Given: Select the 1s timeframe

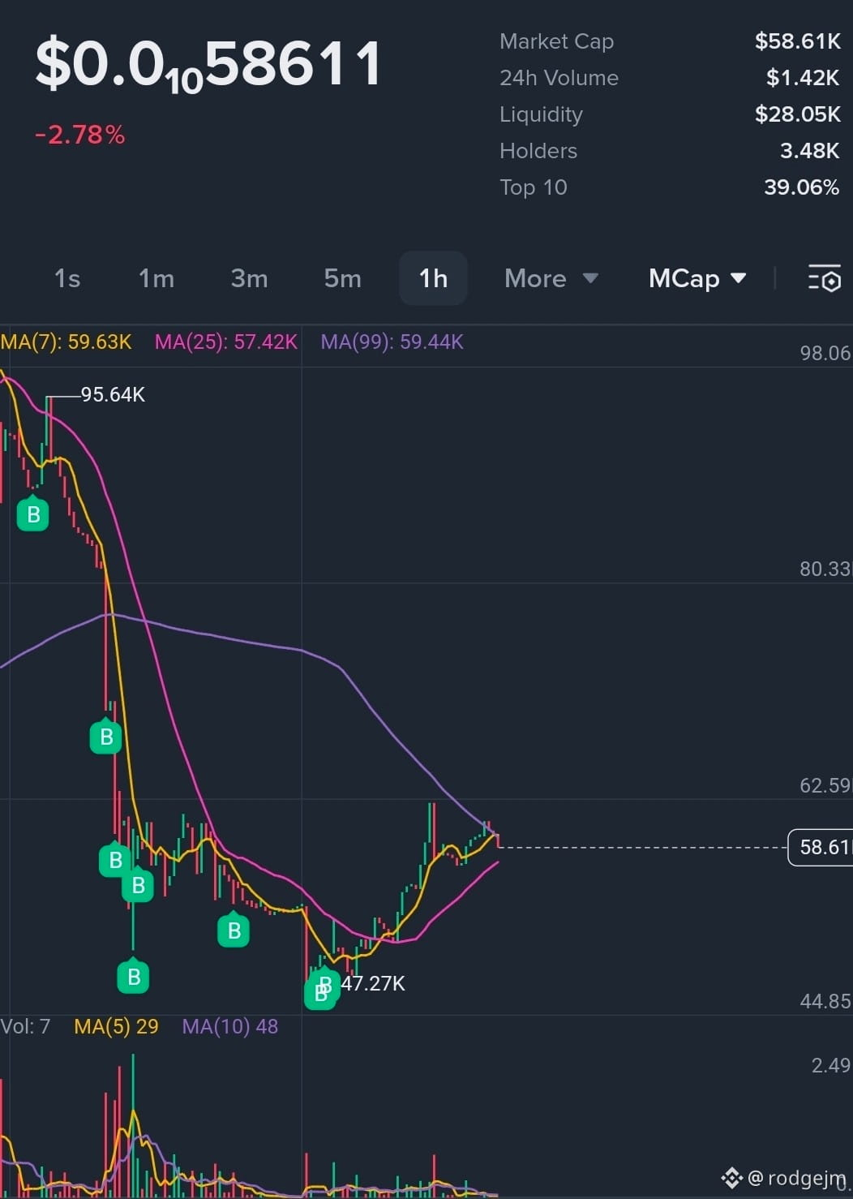Looking at the screenshot, I should [x=67, y=278].
